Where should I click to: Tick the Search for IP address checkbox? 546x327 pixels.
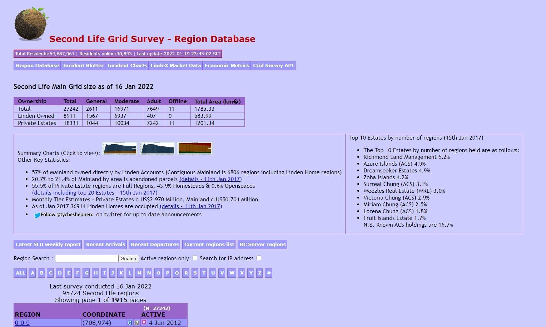click(259, 258)
